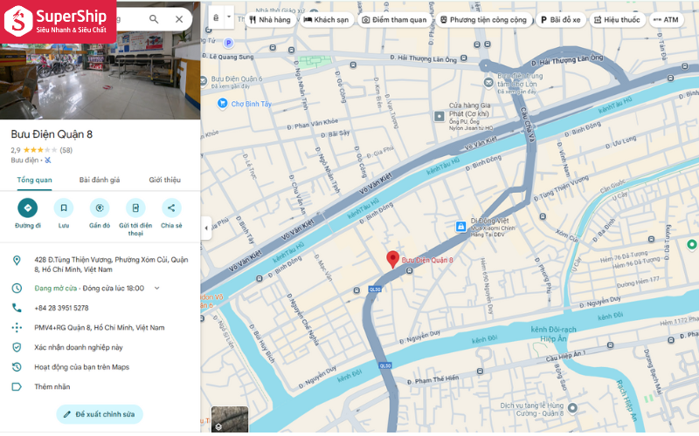This screenshot has width=699, height=436.
Task: Switch to the Tổng quan tab
Action: (x=34, y=180)
